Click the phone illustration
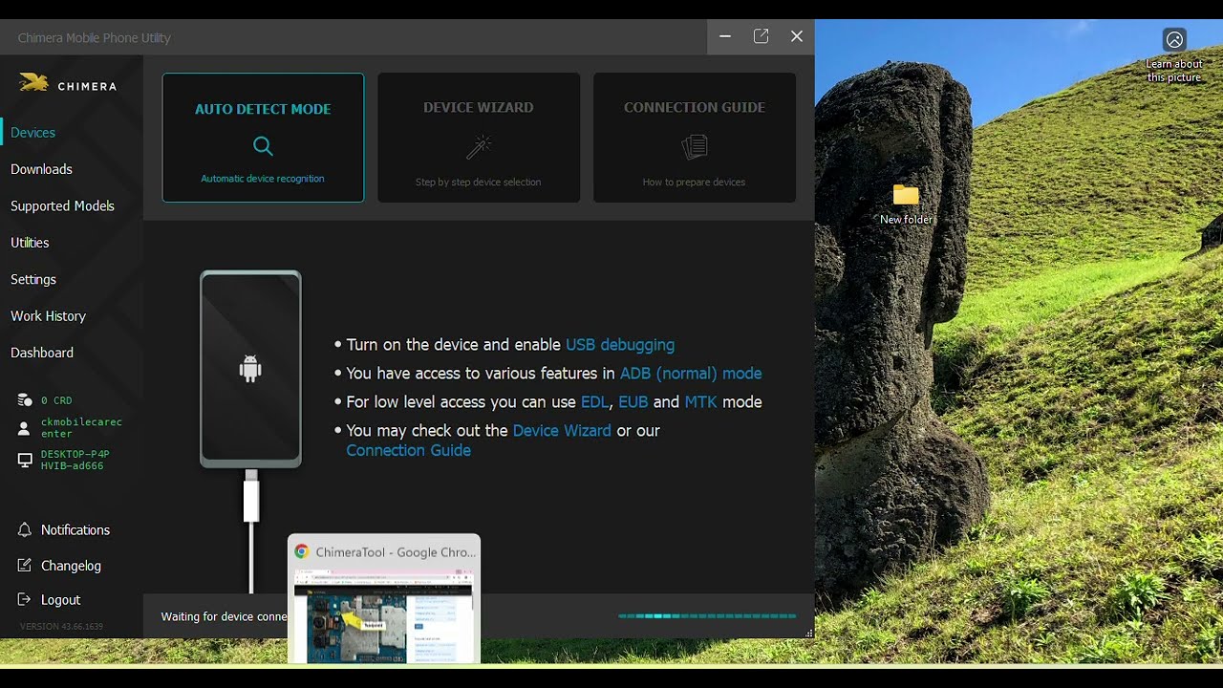 [x=250, y=369]
